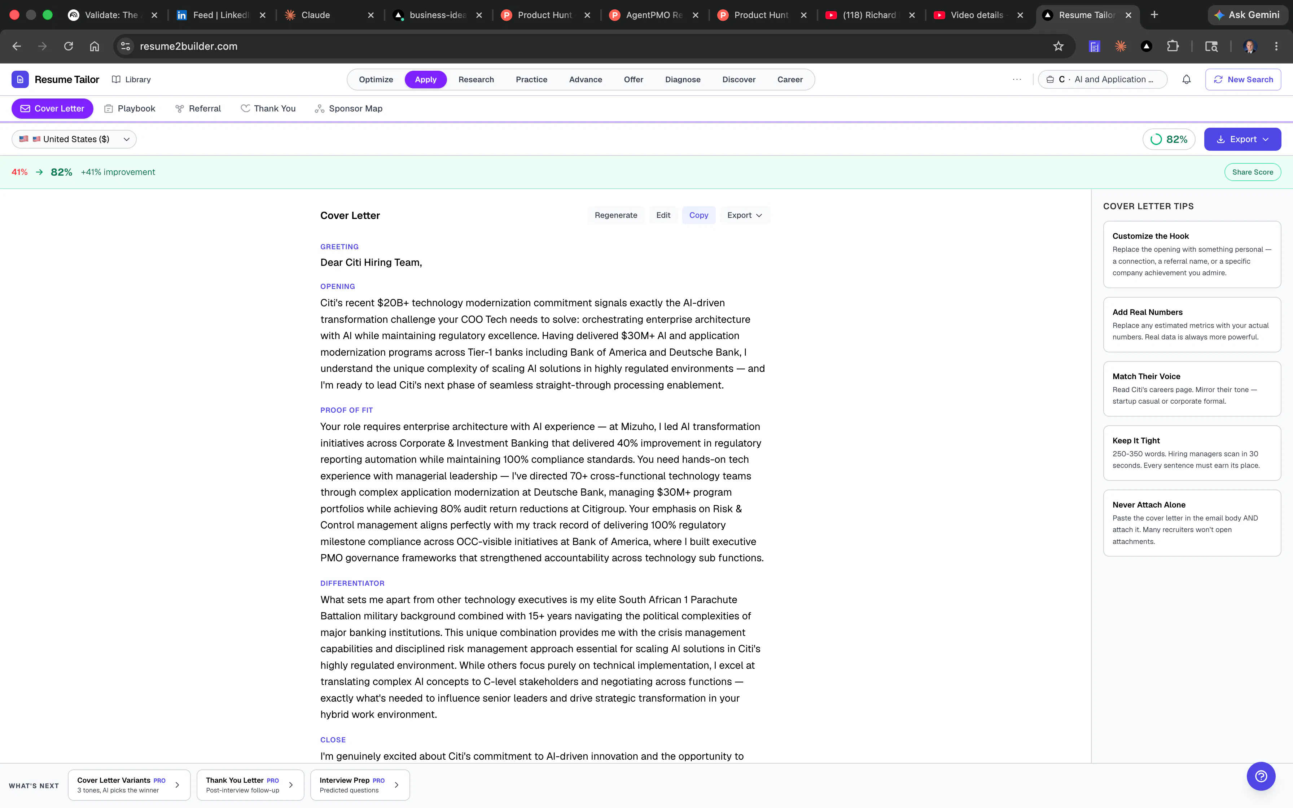Select the Cover Letter sub-tab
Screen dimensions: 1293x808
(x=52, y=109)
